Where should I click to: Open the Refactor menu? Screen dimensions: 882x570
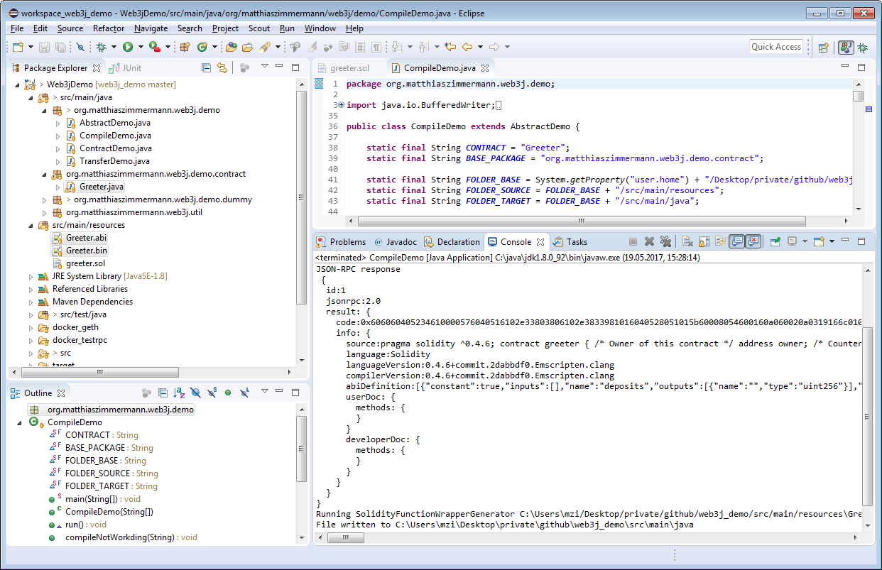click(x=109, y=28)
